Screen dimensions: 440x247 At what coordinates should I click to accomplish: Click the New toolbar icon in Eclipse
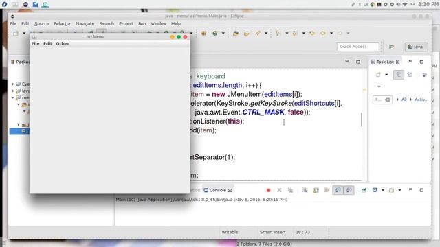point(16,34)
